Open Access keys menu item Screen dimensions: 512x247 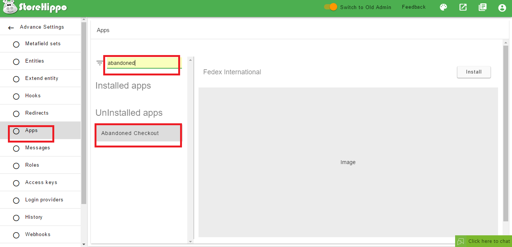(x=40, y=183)
